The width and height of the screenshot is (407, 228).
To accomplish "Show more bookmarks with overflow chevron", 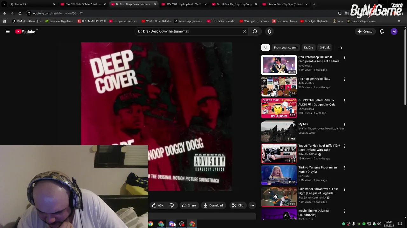I will point(399,21).
